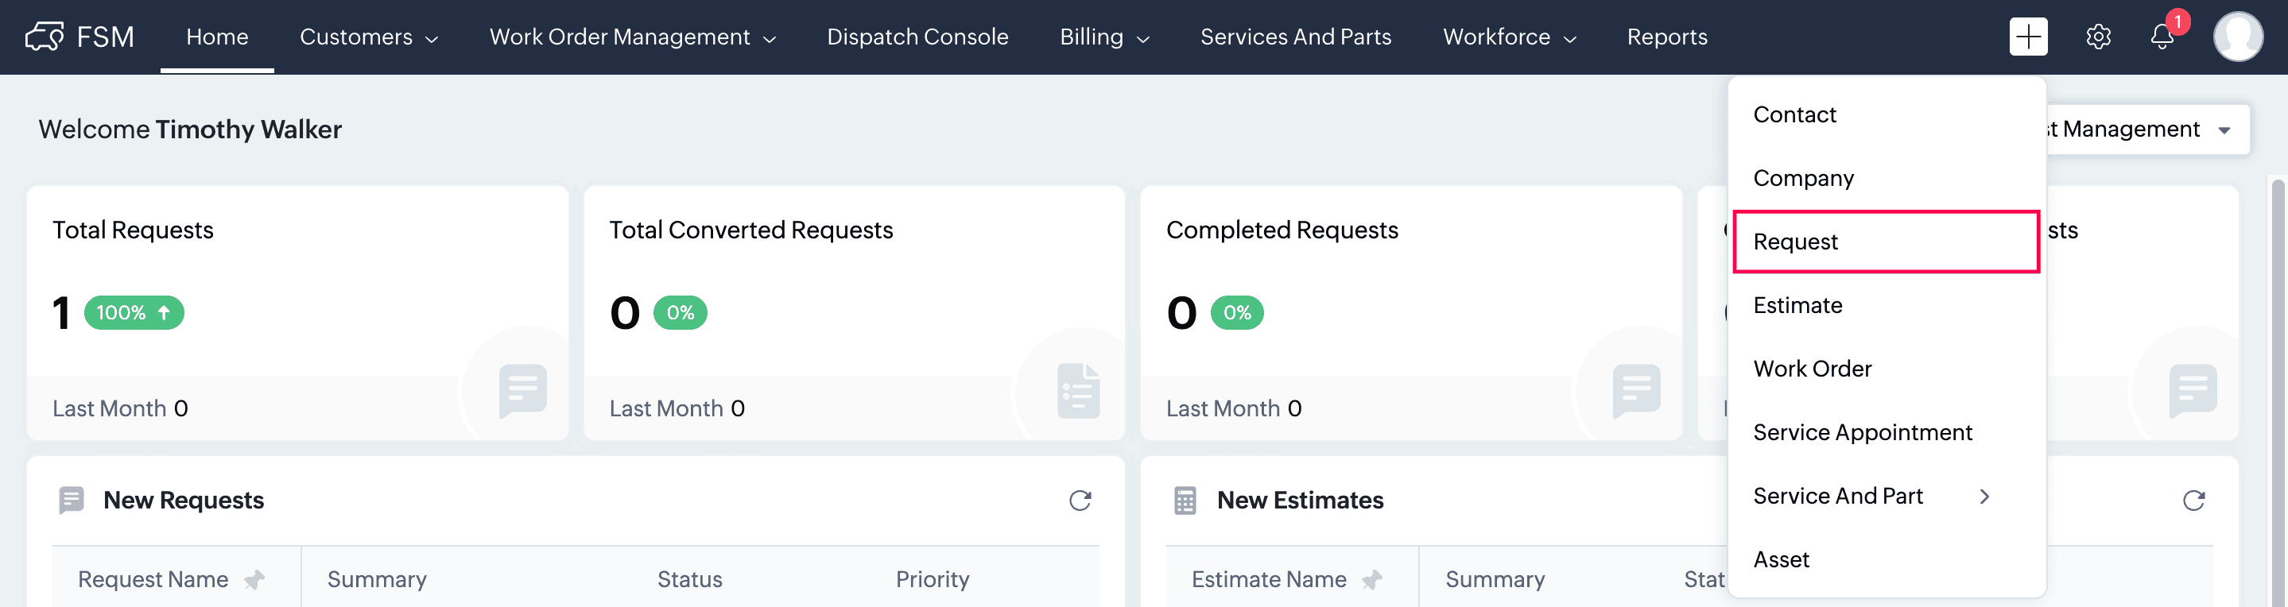
Task: Click the Total Requests card icon
Action: [522, 390]
